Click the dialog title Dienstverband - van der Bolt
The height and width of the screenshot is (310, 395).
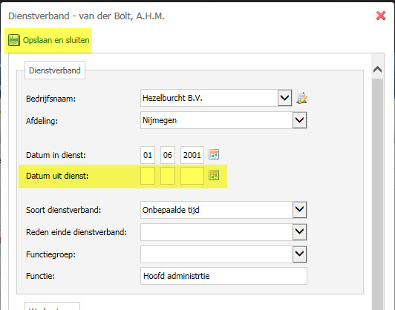coord(86,16)
